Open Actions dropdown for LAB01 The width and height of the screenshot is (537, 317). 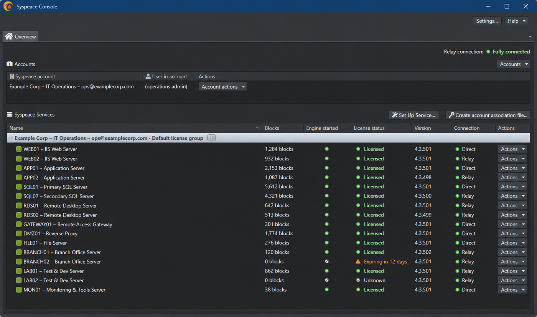point(512,271)
